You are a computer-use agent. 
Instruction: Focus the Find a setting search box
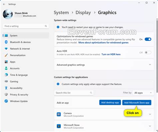(26, 26)
